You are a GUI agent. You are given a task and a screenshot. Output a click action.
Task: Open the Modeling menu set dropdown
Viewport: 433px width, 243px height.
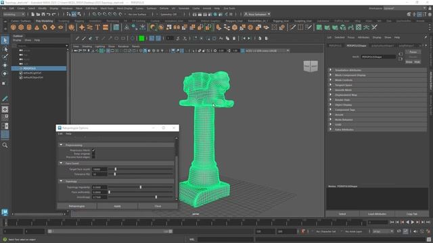coord(14,14)
